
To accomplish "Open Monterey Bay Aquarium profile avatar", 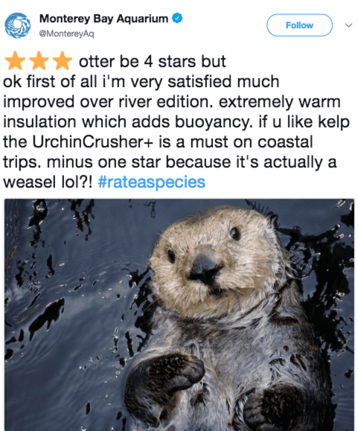I will [x=18, y=25].
